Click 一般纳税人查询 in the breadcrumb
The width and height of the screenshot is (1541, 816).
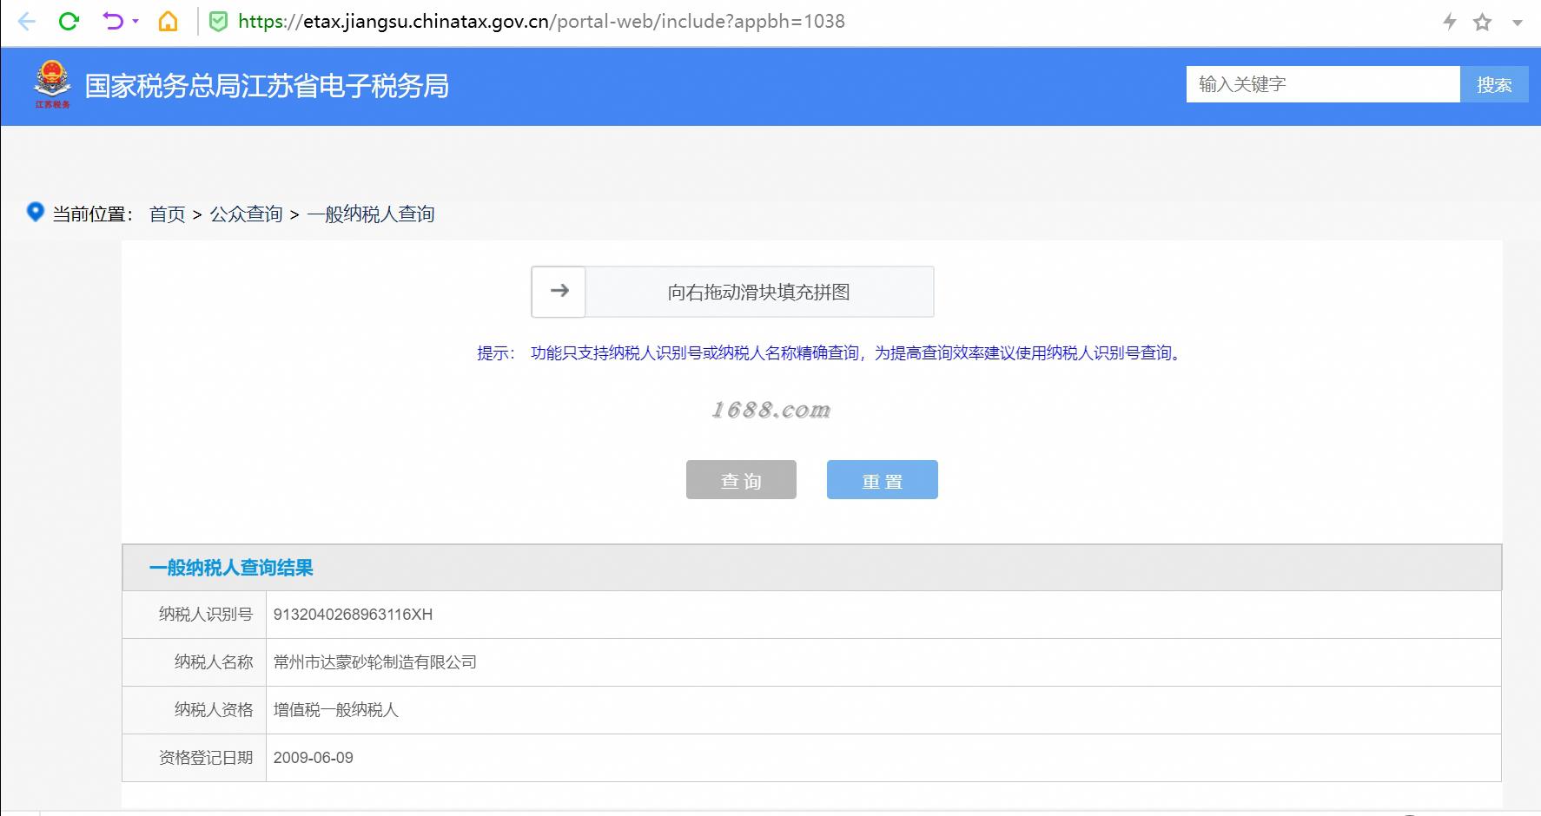coord(371,214)
